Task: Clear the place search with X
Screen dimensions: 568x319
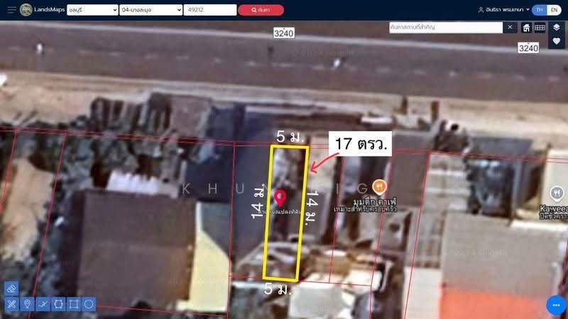Action: [510, 27]
